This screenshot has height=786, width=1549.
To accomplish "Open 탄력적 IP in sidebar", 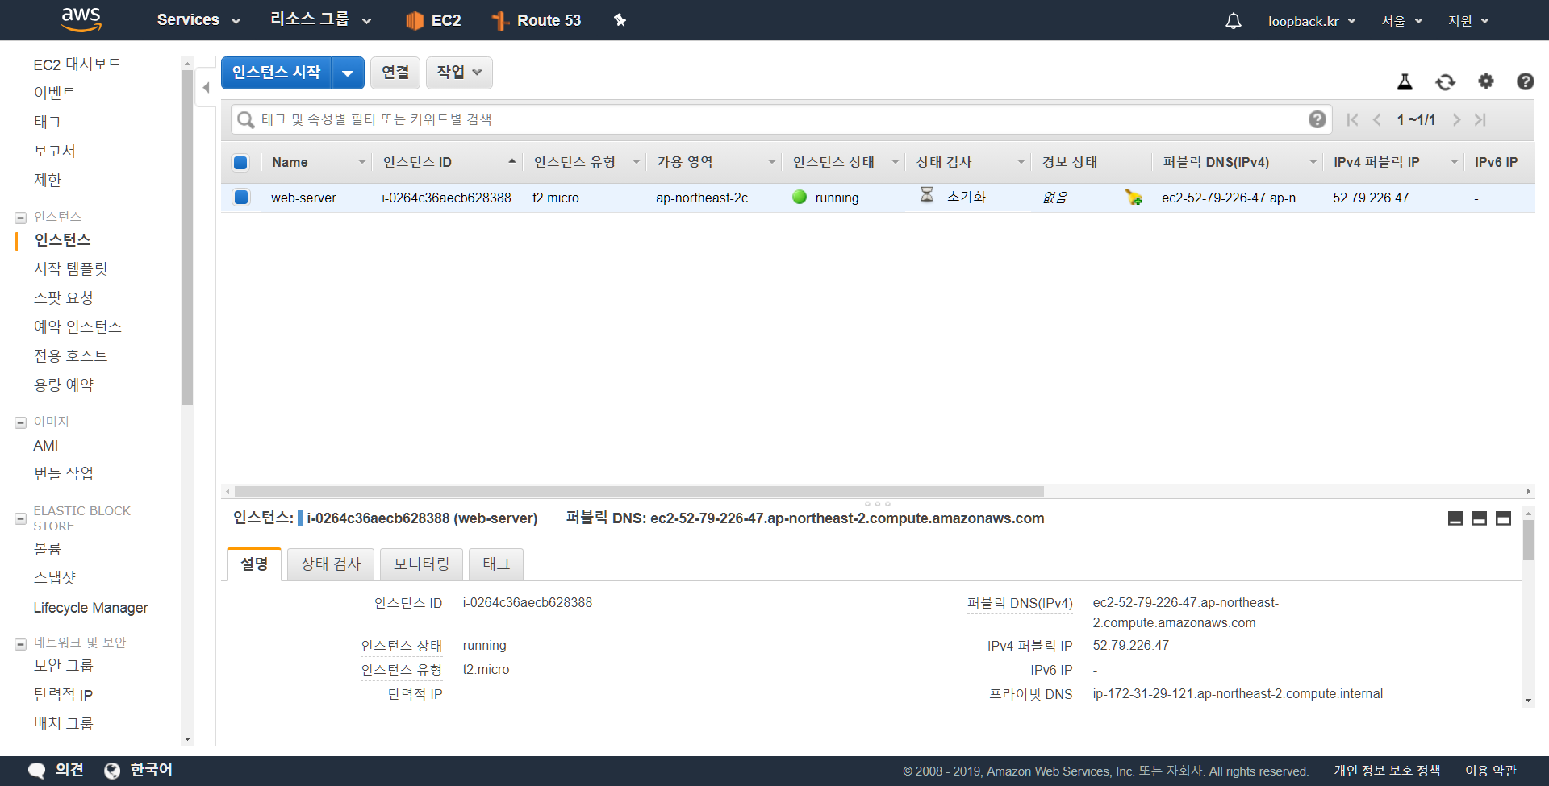I will 63,695.
